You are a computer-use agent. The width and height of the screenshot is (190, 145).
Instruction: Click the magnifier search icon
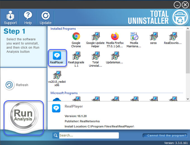(x=56, y=135)
